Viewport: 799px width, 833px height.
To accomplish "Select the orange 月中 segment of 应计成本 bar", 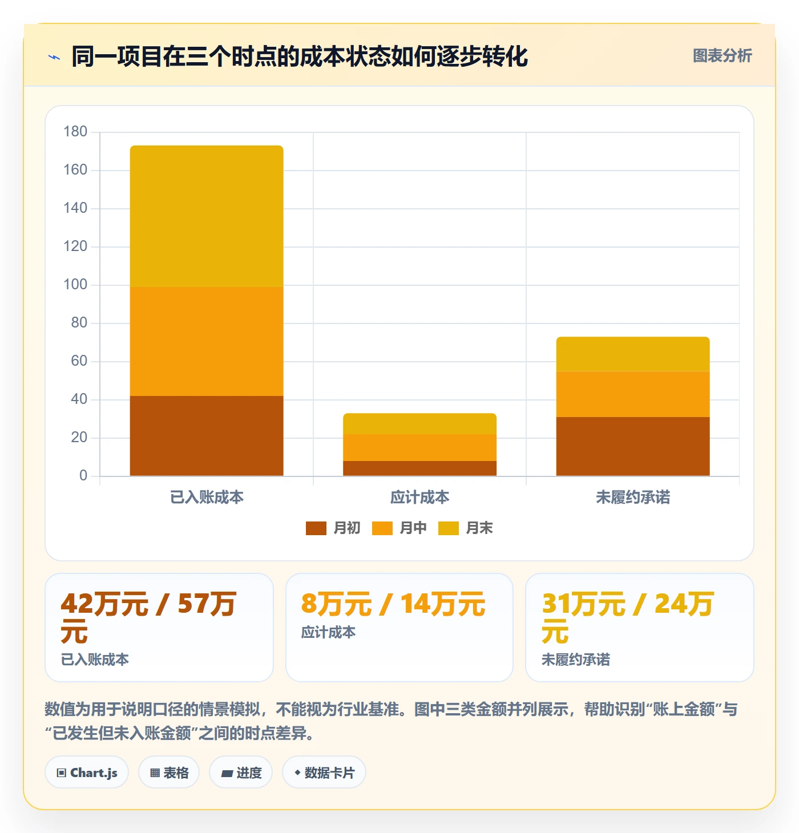I will point(420,447).
